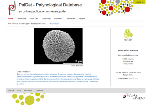This screenshot has height=107, width=151.
Task: Open the Salix reticulata publication link
Action: [51, 74]
